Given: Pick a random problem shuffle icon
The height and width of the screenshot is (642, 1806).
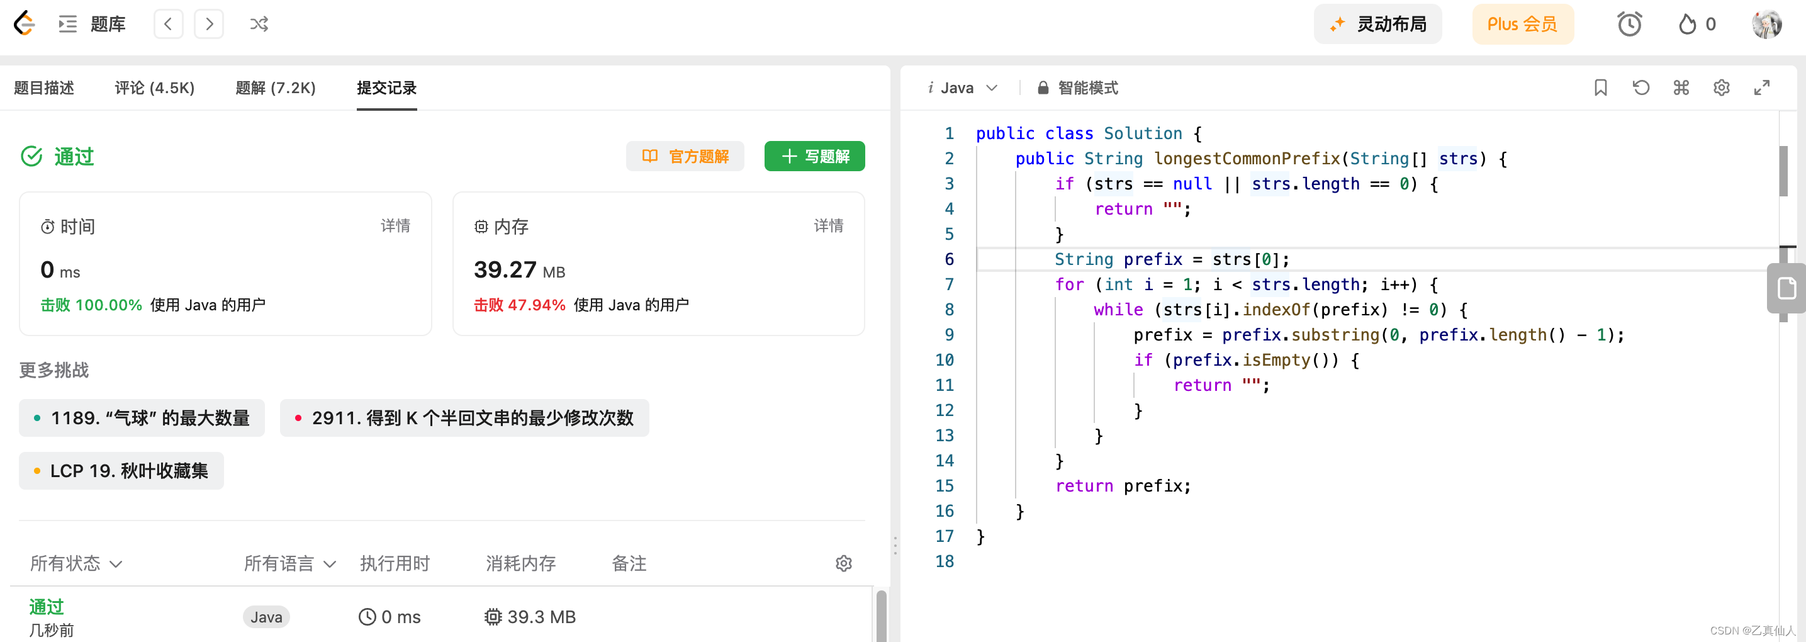Looking at the screenshot, I should click(259, 25).
